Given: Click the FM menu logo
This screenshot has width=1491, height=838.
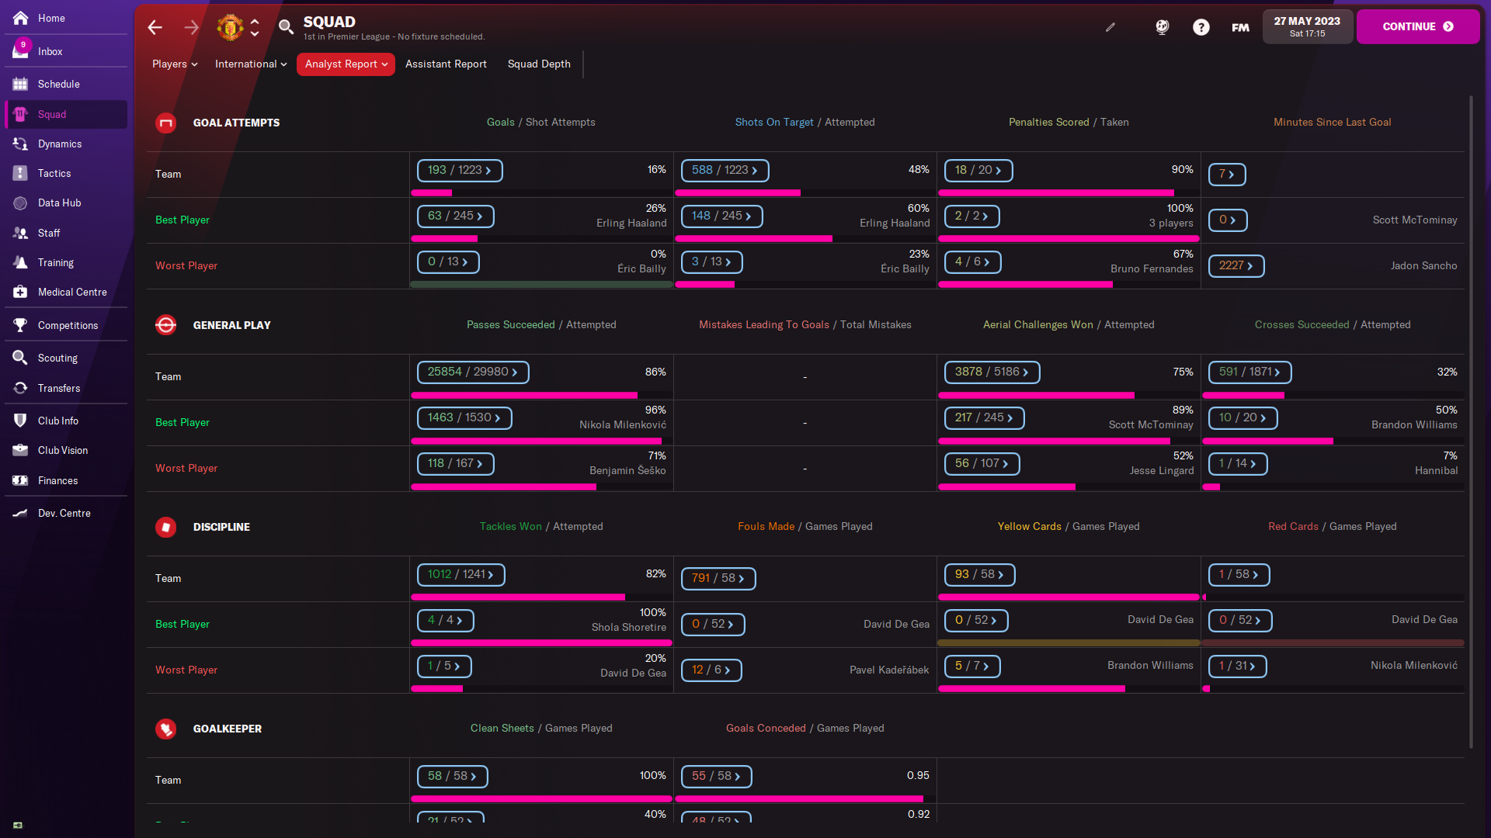Looking at the screenshot, I should (x=1240, y=27).
